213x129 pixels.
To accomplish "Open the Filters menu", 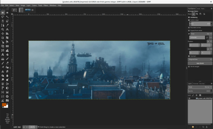I will pos(46,5).
